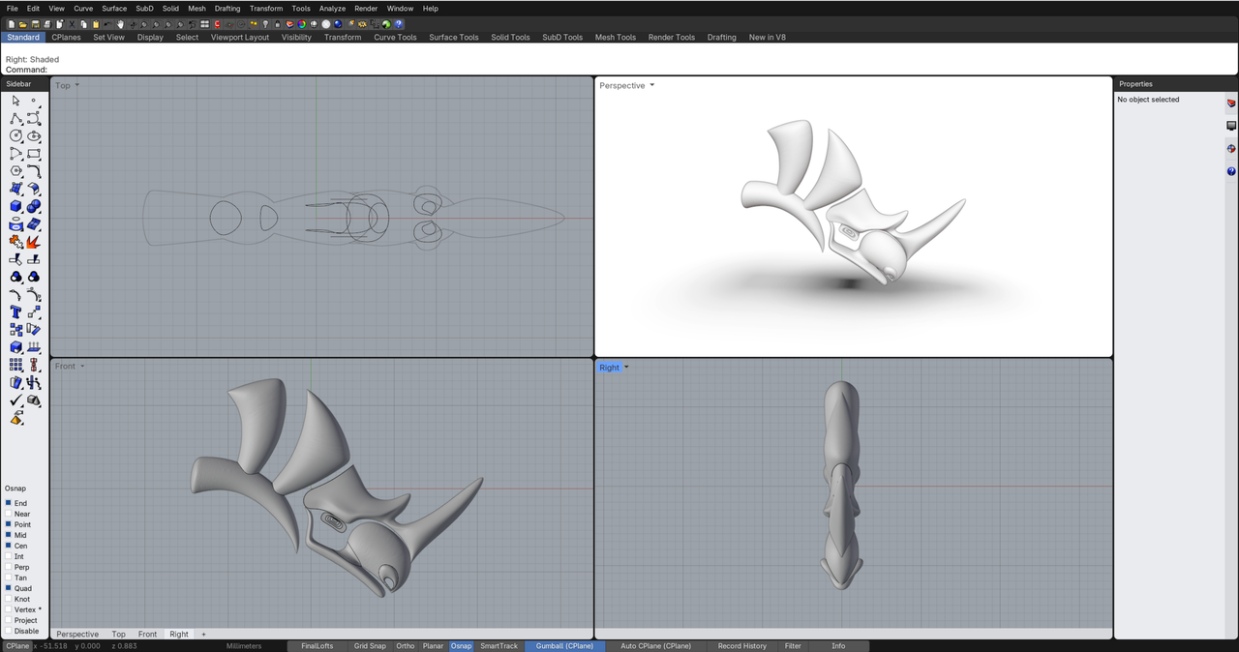The image size is (1239, 652).
Task: Click the four-viewport layout icon in toolbar
Action: [x=204, y=24]
